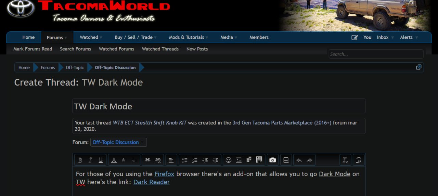Click Off-Topic Discussion in the breadcrumb
This screenshot has height=196, width=438.
click(115, 67)
